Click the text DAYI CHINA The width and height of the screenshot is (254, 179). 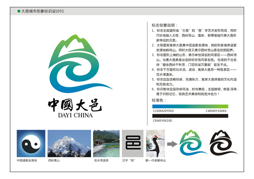(75, 115)
